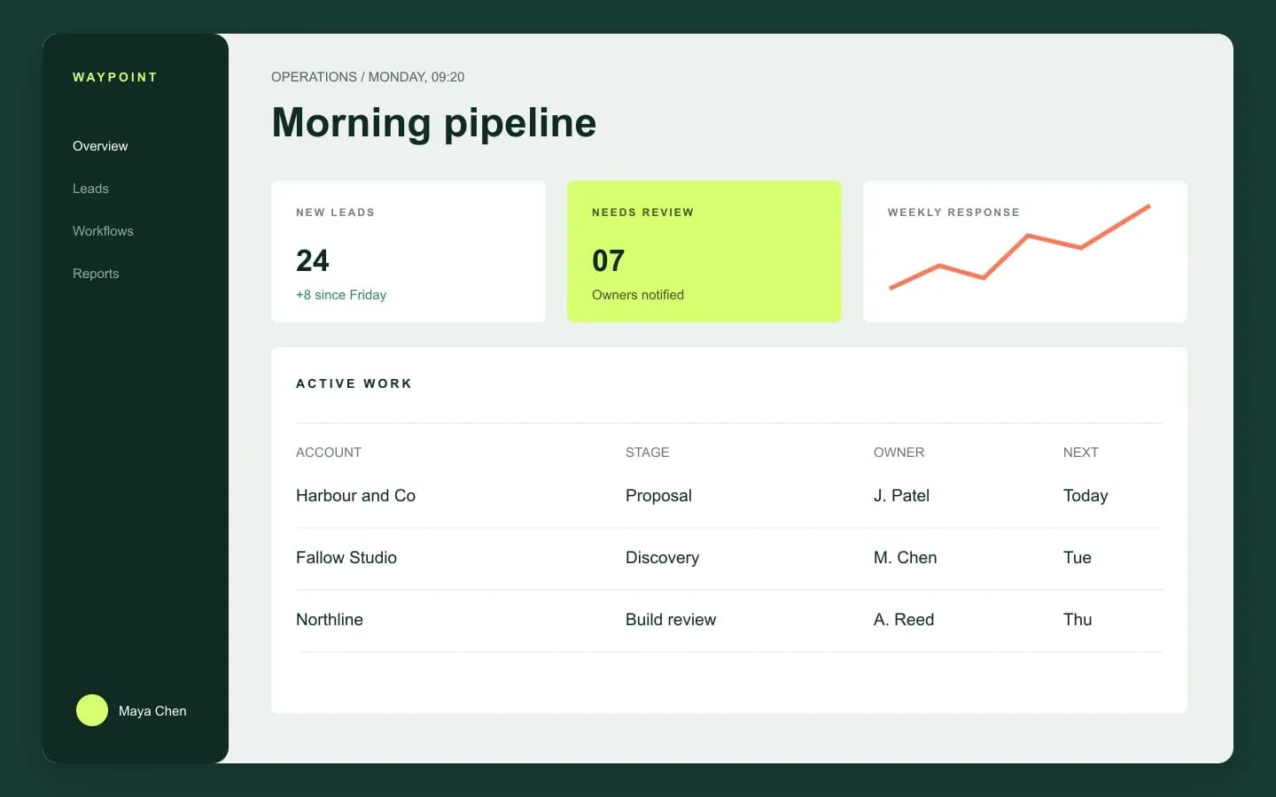Viewport: 1276px width, 797px height.
Task: Sort by the Stage column header
Action: click(x=648, y=453)
